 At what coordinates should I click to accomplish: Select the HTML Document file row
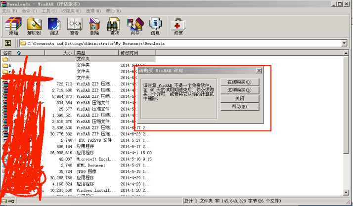[78, 165]
